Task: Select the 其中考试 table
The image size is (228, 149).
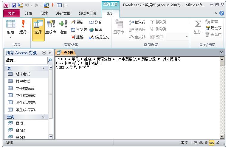Action: tap(27, 81)
